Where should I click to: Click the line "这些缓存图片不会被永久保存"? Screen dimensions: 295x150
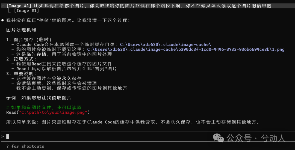click(49, 79)
